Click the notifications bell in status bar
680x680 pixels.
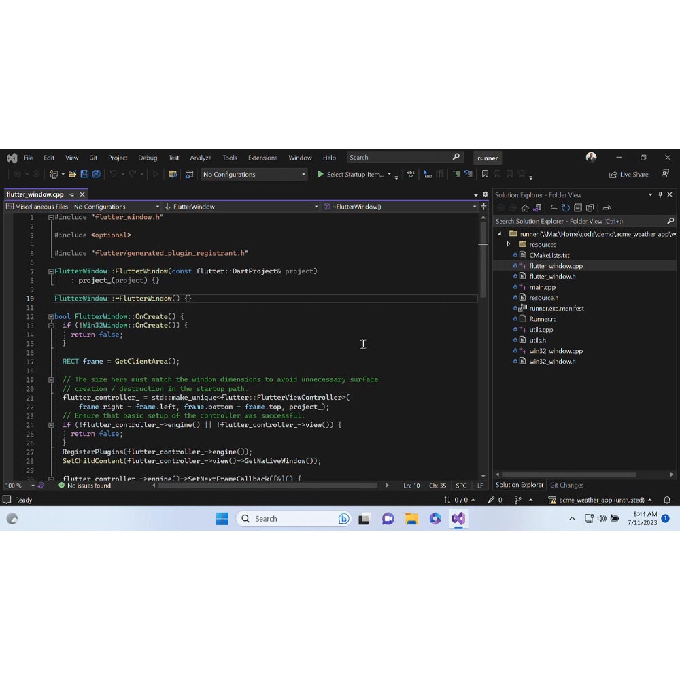point(667,500)
